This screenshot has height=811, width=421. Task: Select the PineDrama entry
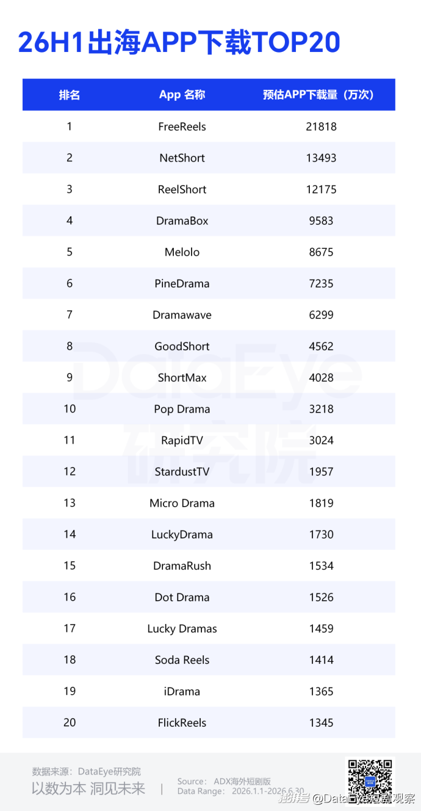(182, 284)
